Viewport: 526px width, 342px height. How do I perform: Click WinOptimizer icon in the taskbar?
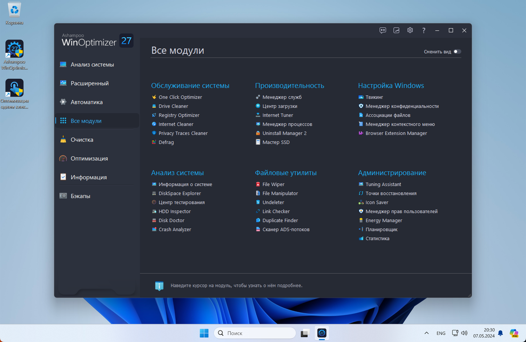[x=322, y=333]
